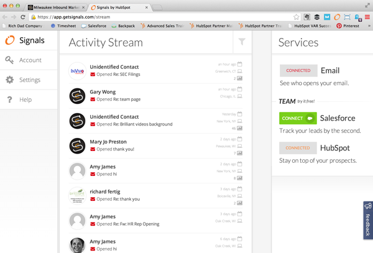The width and height of the screenshot is (373, 253).
Task: Click the chart icon showing 46 opens
Action: (240, 128)
